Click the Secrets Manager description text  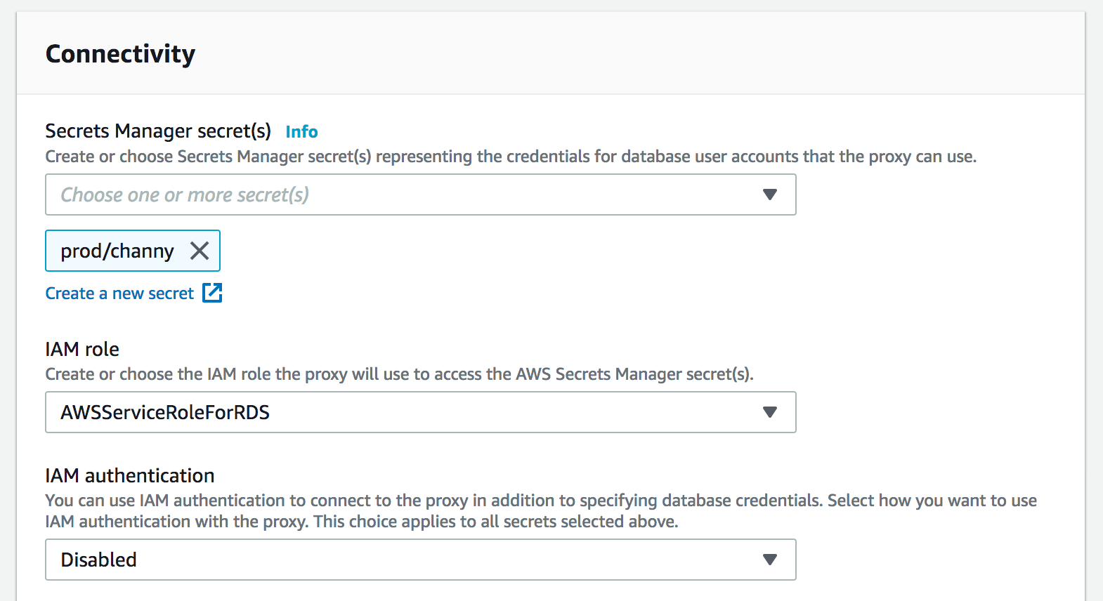point(511,157)
